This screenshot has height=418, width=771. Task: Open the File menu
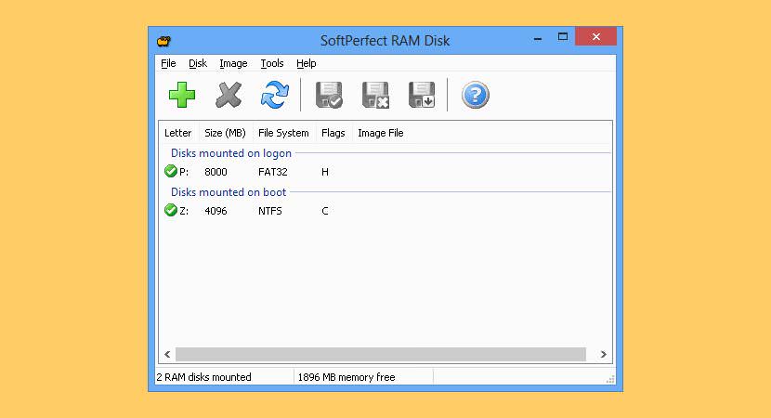(168, 63)
